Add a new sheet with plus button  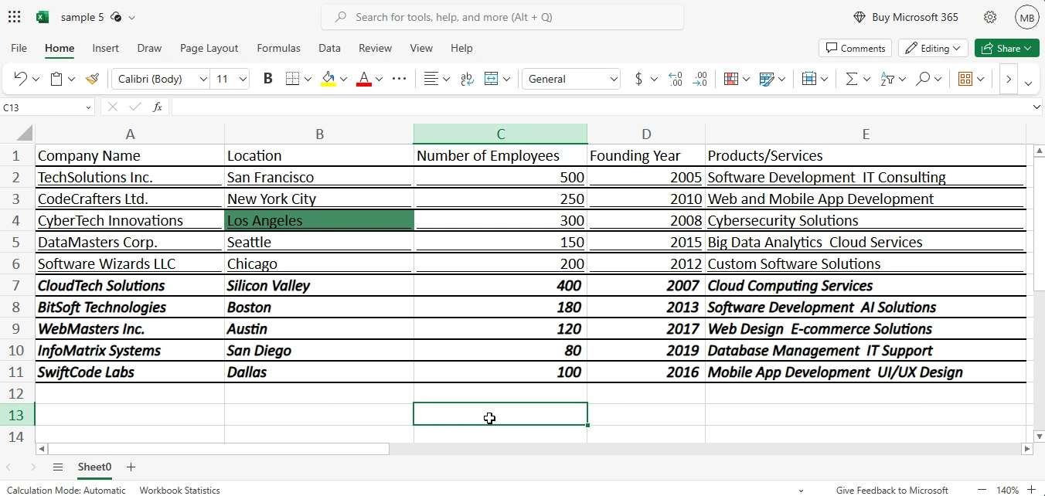coord(131,467)
